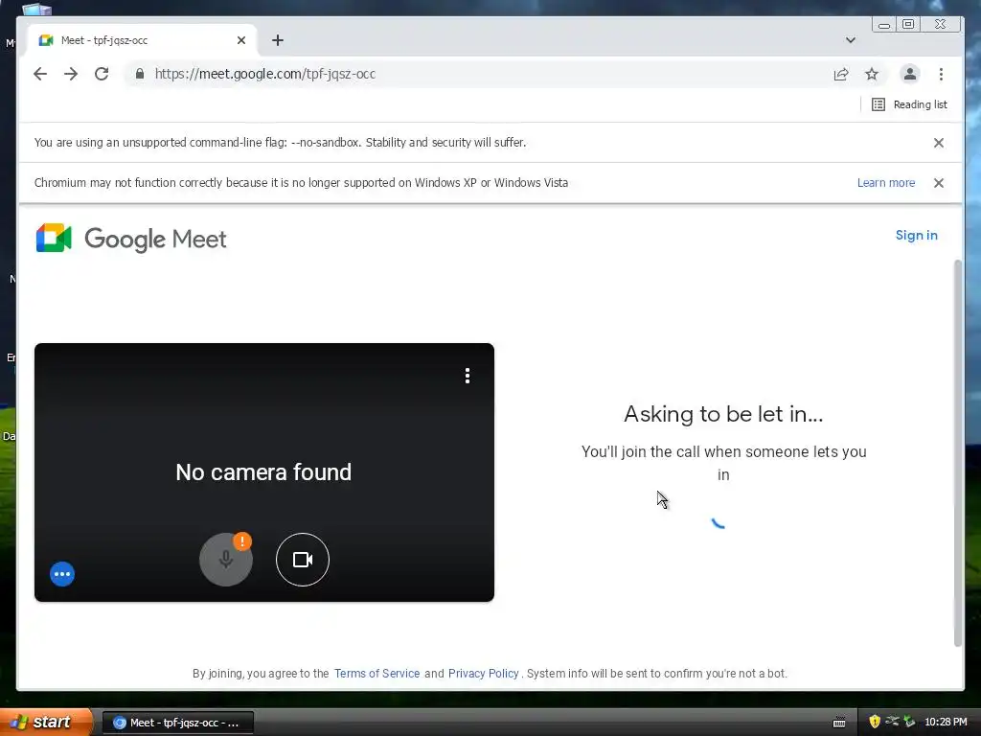This screenshot has width=981, height=736.
Task: Click the browser forward arrow
Action: pos(71,74)
